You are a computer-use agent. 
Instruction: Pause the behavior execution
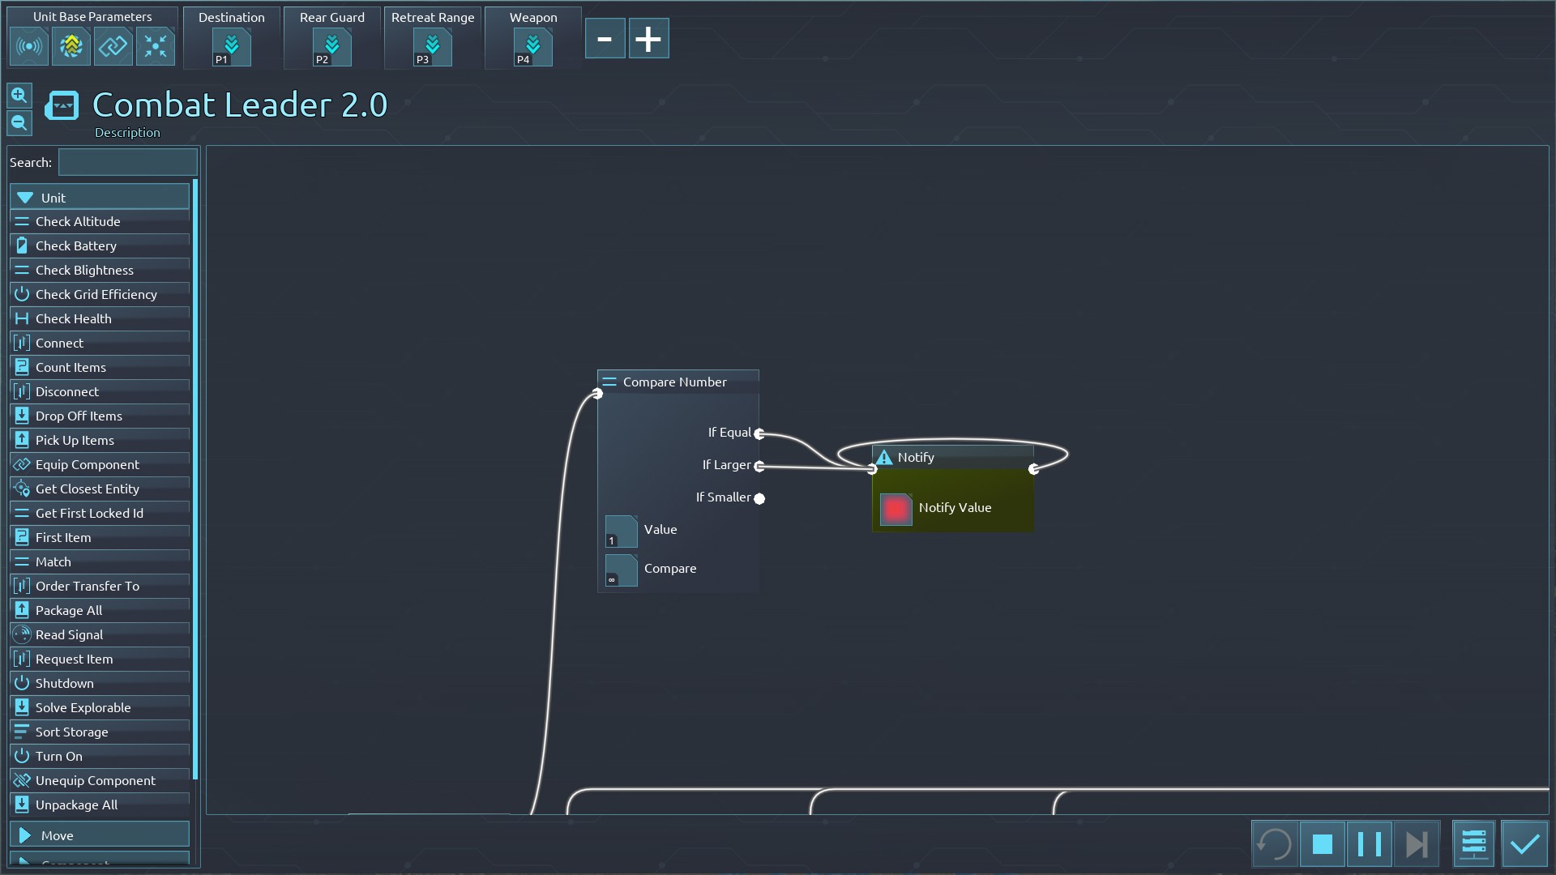point(1370,844)
